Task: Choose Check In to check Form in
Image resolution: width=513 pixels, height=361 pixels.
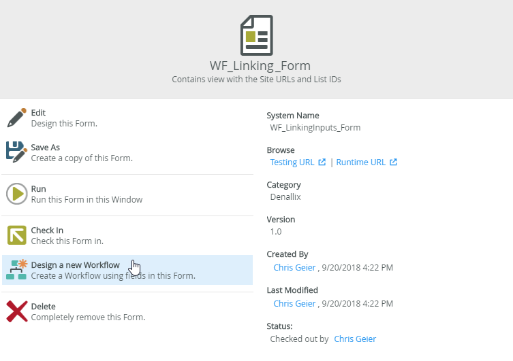Action: point(47,230)
